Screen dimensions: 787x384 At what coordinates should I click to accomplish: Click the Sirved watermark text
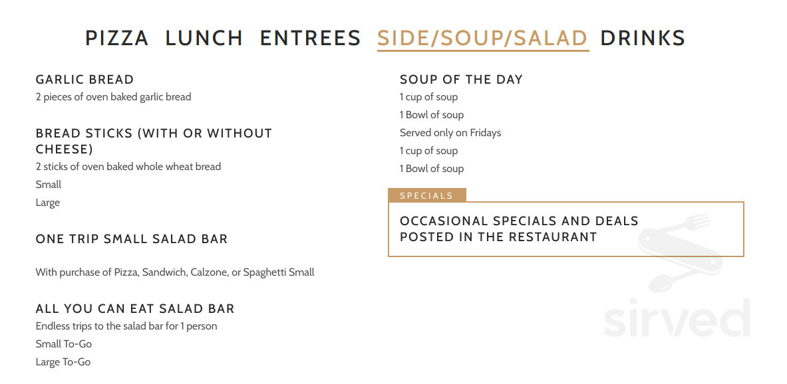677,319
